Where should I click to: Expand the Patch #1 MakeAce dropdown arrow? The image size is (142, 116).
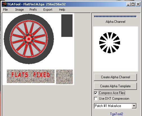pos(134,106)
